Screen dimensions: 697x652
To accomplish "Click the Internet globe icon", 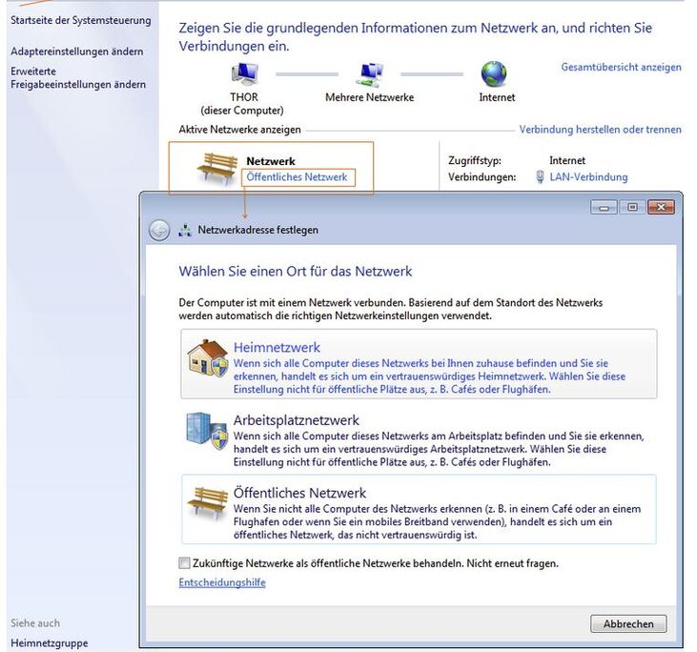I will 494,73.
